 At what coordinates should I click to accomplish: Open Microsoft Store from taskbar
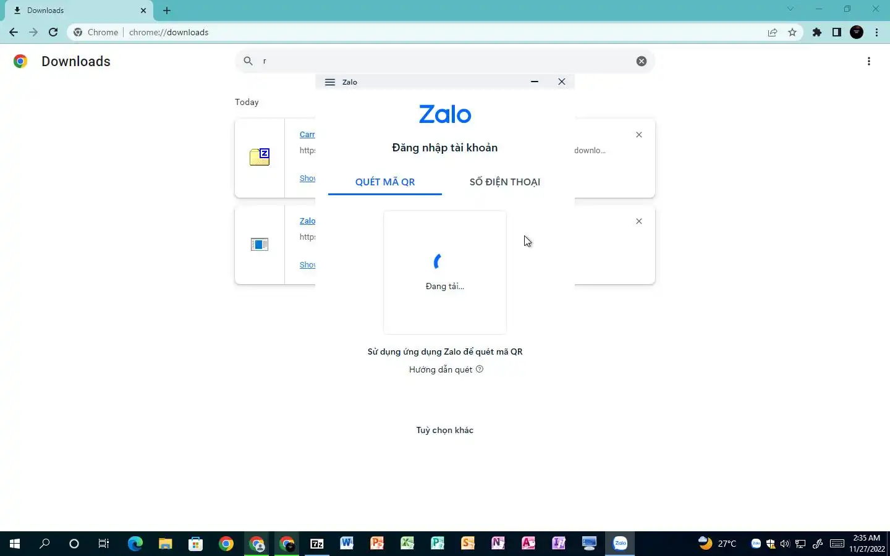pyautogui.click(x=195, y=544)
